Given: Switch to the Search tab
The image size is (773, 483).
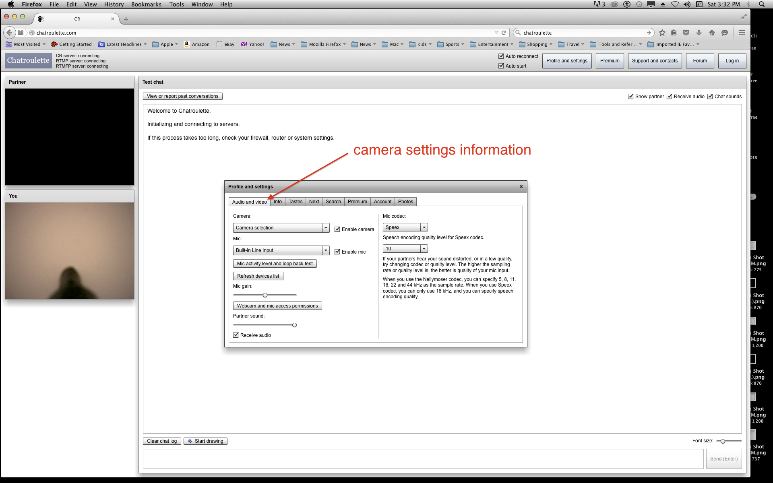Looking at the screenshot, I should click(333, 202).
